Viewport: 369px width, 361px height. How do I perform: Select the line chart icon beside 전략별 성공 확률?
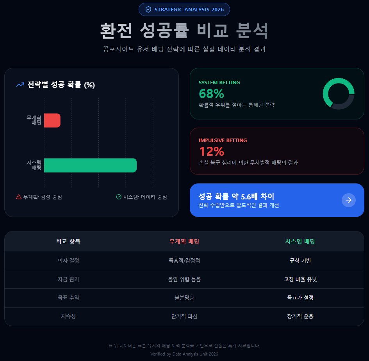[x=20, y=84]
